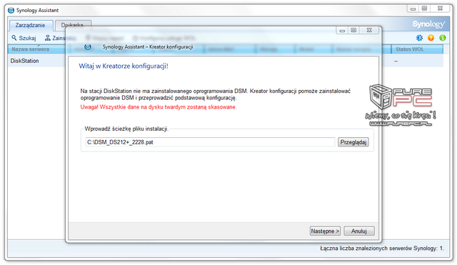Switch to the Drukarka tab
The image size is (457, 265).
coord(72,25)
